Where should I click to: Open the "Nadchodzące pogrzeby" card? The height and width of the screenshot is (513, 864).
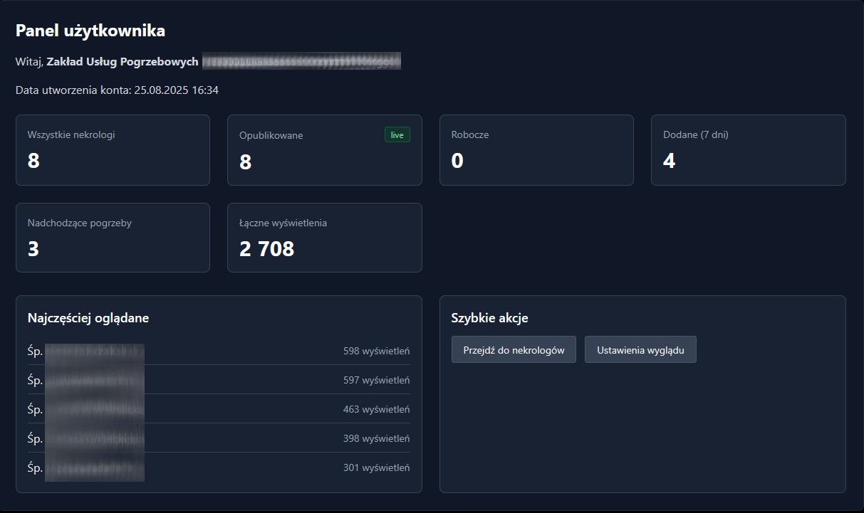click(113, 238)
